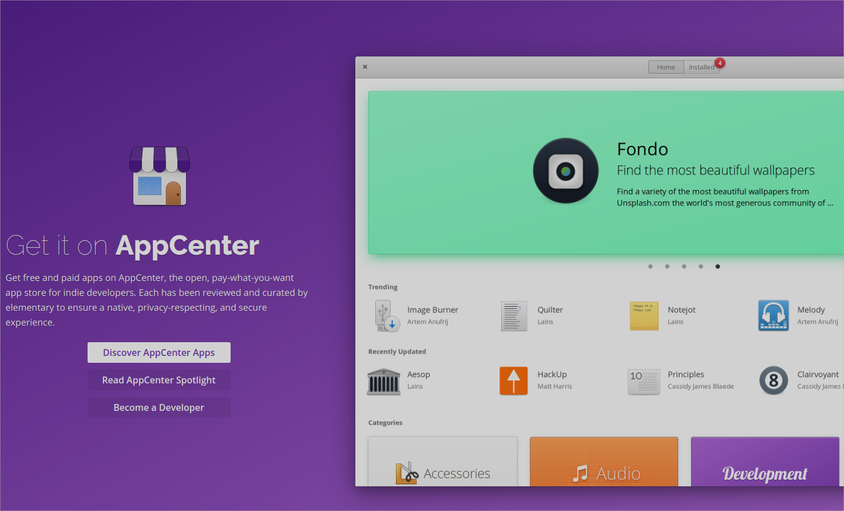Open the Fondo camera app icon
844x511 pixels.
(x=565, y=171)
